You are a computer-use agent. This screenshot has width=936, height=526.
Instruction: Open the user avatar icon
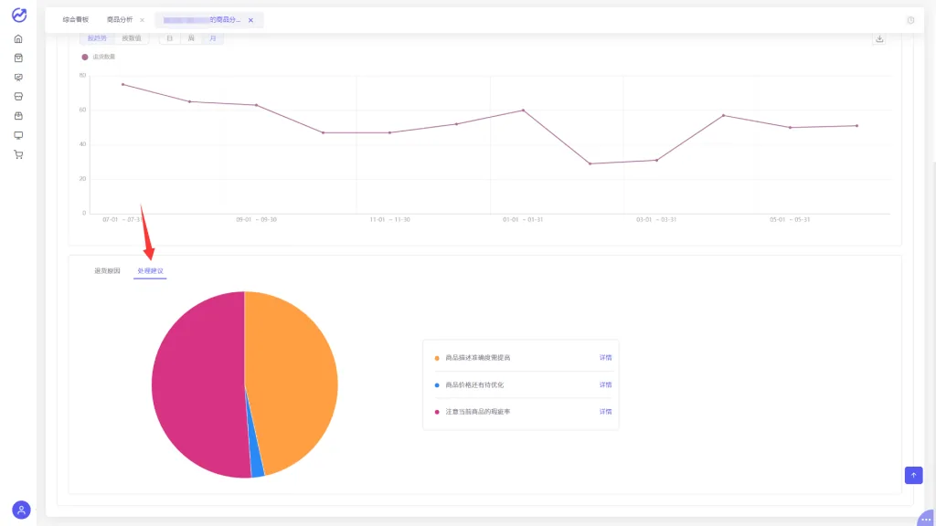coord(22,510)
